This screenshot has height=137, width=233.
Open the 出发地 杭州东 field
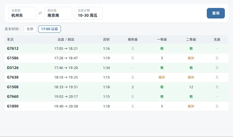(22, 13)
